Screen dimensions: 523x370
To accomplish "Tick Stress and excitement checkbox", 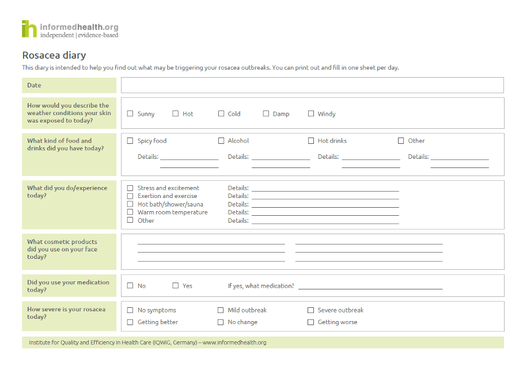I will tap(130, 188).
